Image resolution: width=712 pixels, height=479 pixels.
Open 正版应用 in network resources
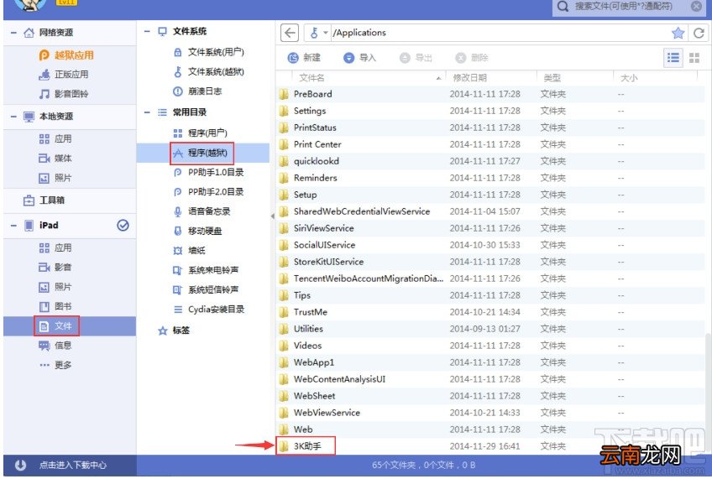tap(64, 75)
